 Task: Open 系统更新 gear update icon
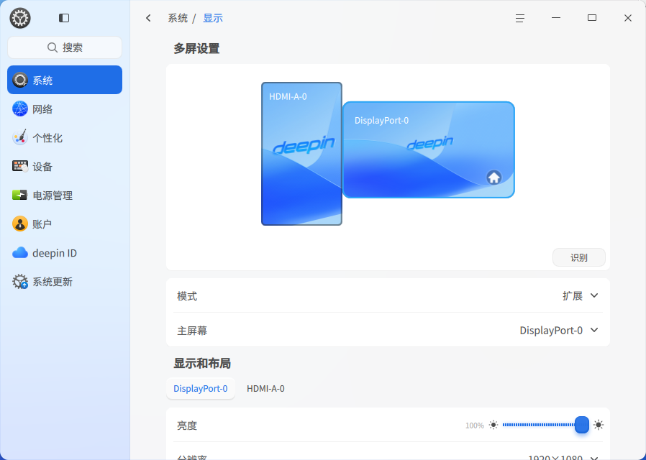pos(19,282)
